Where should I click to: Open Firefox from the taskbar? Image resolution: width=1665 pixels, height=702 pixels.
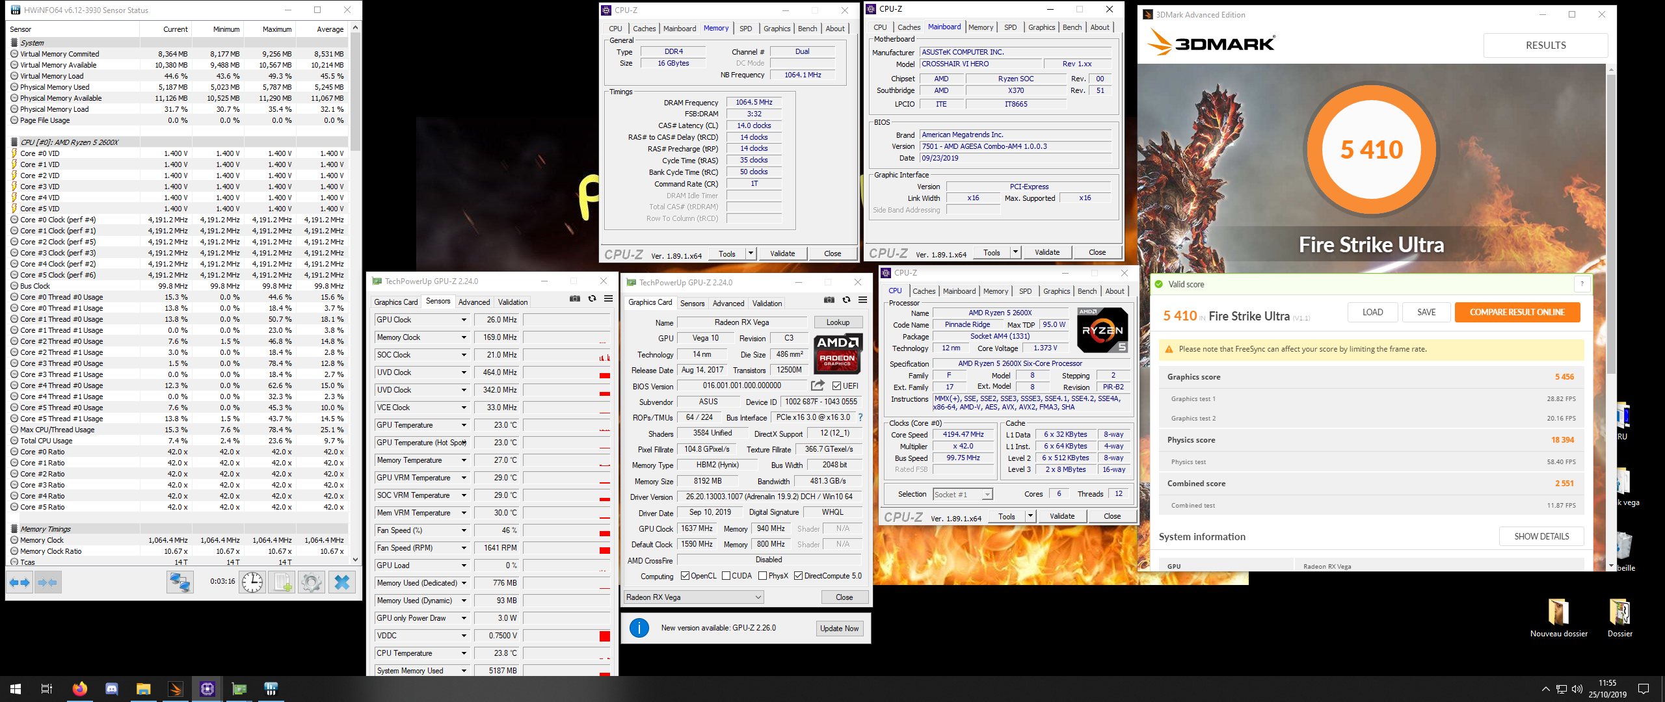tap(79, 689)
